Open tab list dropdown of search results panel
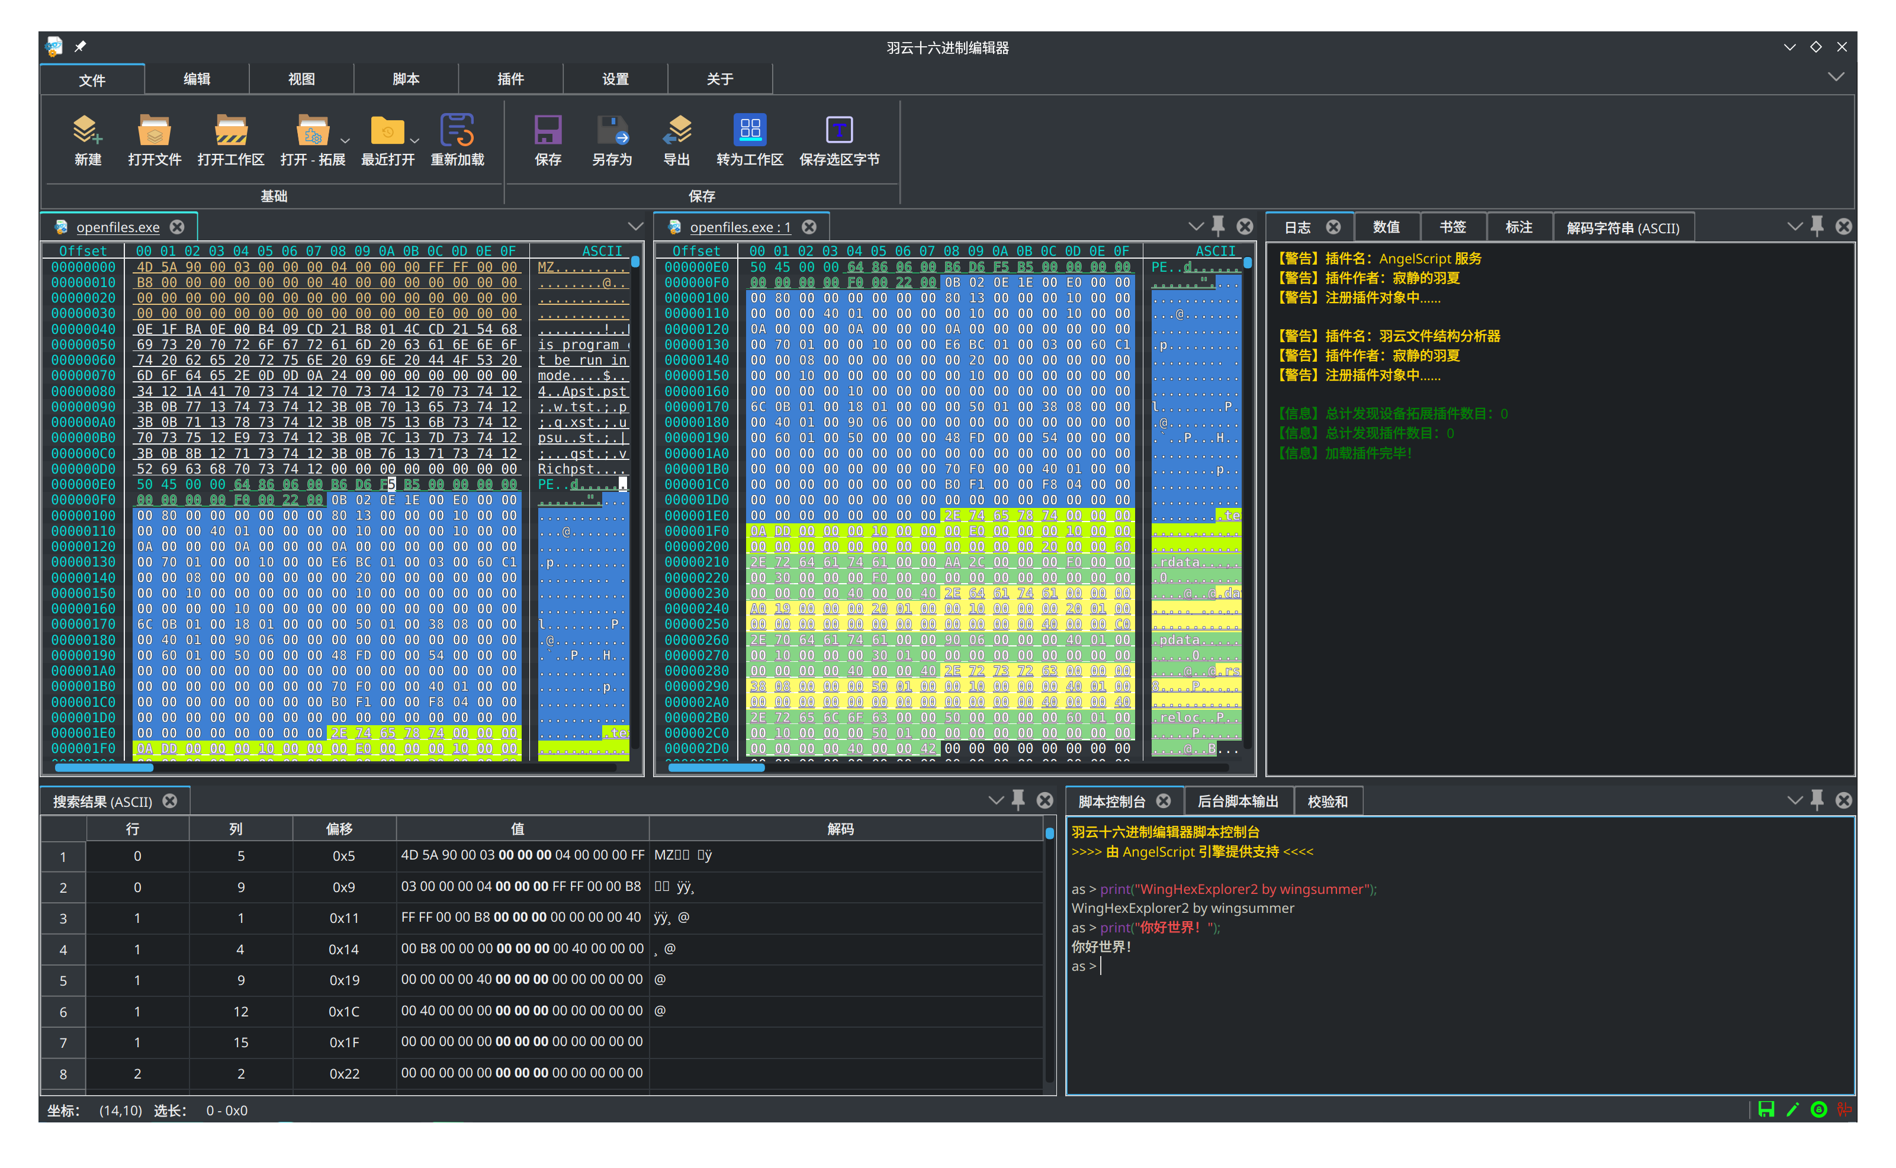The width and height of the screenshot is (1896, 1168). click(996, 800)
